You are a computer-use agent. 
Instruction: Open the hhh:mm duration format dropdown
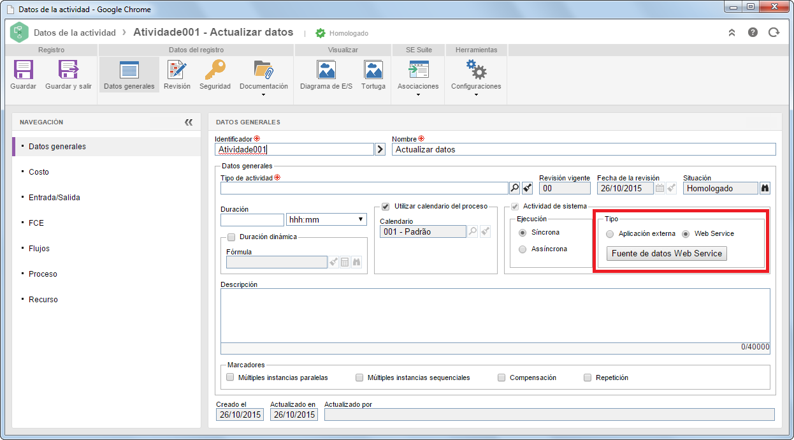point(326,219)
